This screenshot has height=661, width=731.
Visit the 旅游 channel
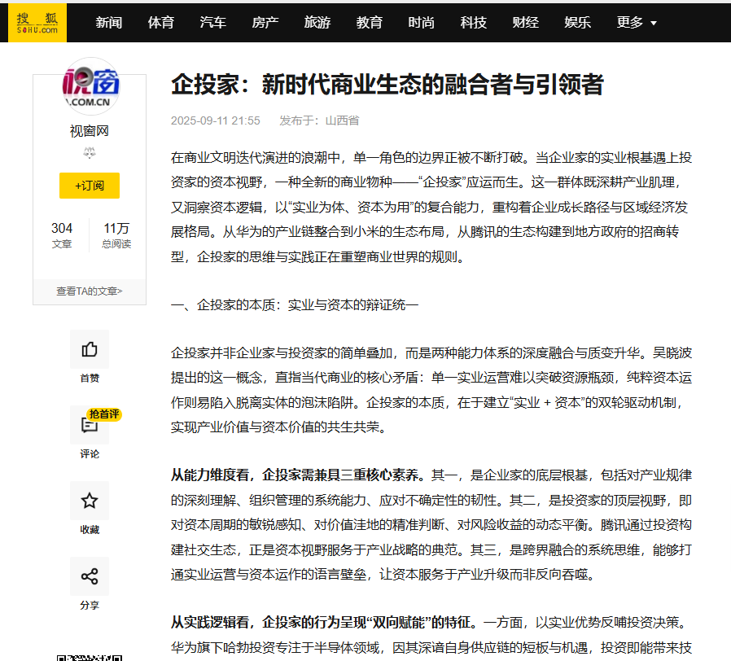[317, 22]
